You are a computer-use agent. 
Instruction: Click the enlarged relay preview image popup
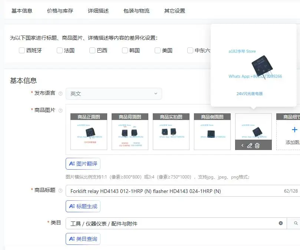coord(254,65)
